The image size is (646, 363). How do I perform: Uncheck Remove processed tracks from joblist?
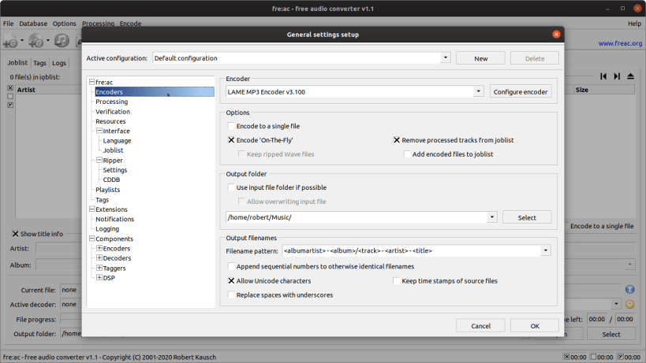[x=396, y=140]
